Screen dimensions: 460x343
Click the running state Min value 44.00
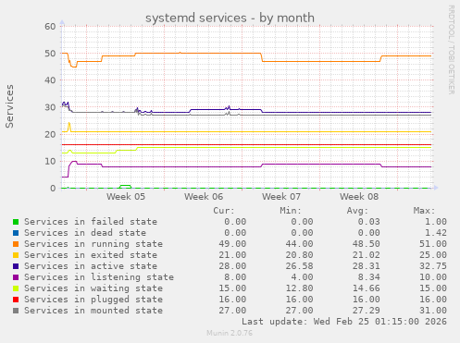(x=299, y=244)
